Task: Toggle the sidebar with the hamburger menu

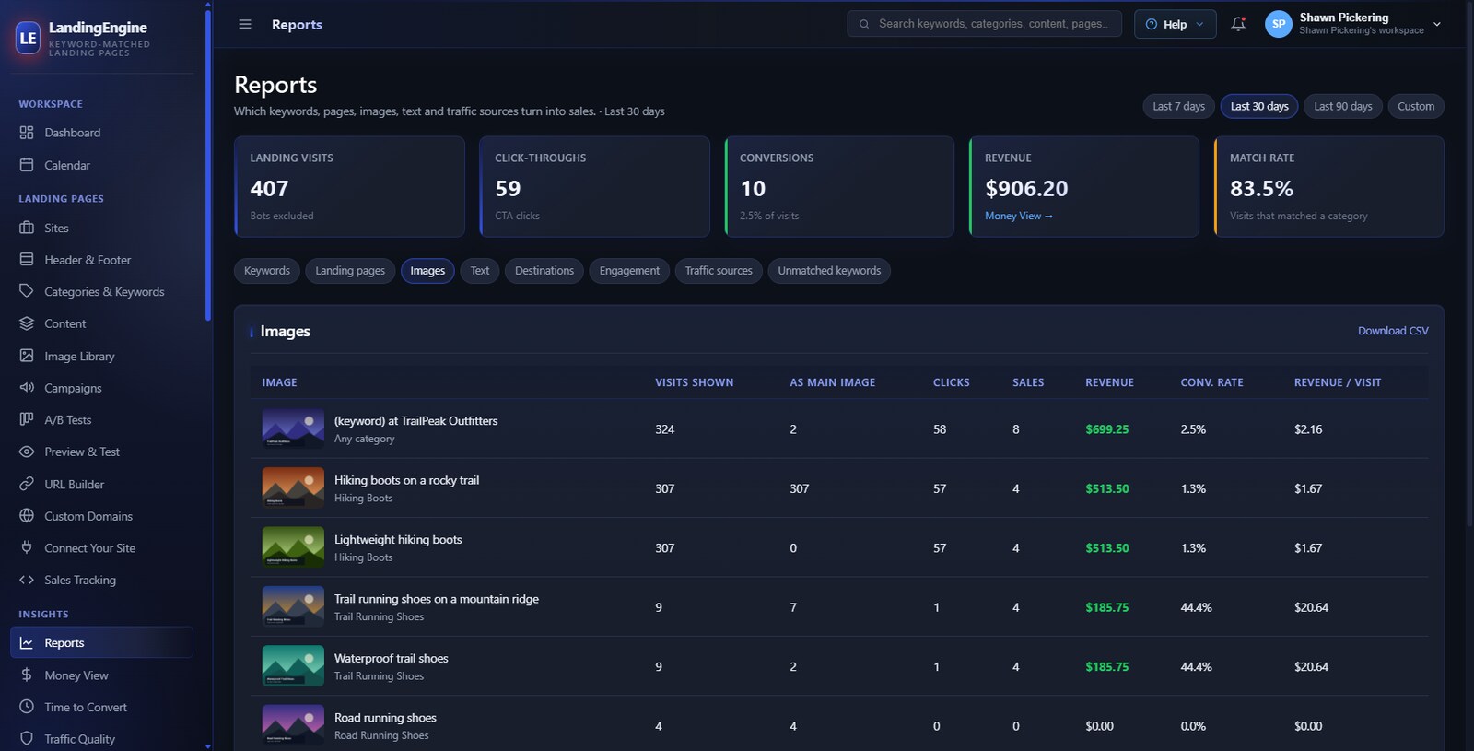Action: click(x=245, y=24)
